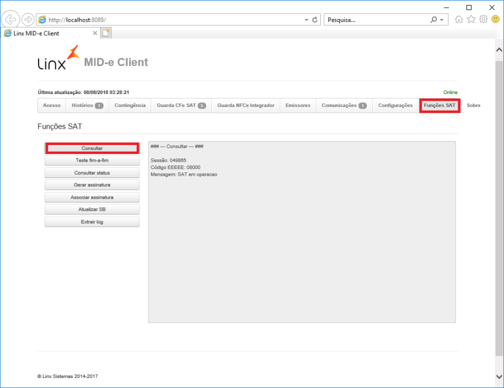This screenshot has height=388, width=504.
Task: Click the '### --- Consultar --- ###' header line
Action: tap(177, 146)
